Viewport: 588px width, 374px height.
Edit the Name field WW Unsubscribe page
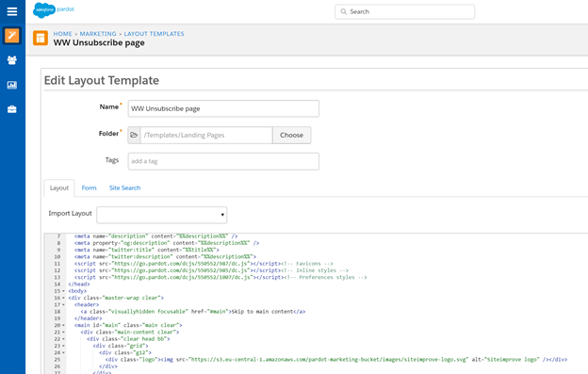coord(223,108)
